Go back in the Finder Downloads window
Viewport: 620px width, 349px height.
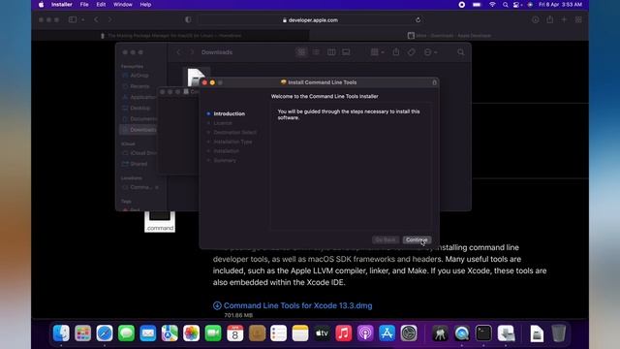pyautogui.click(x=178, y=52)
